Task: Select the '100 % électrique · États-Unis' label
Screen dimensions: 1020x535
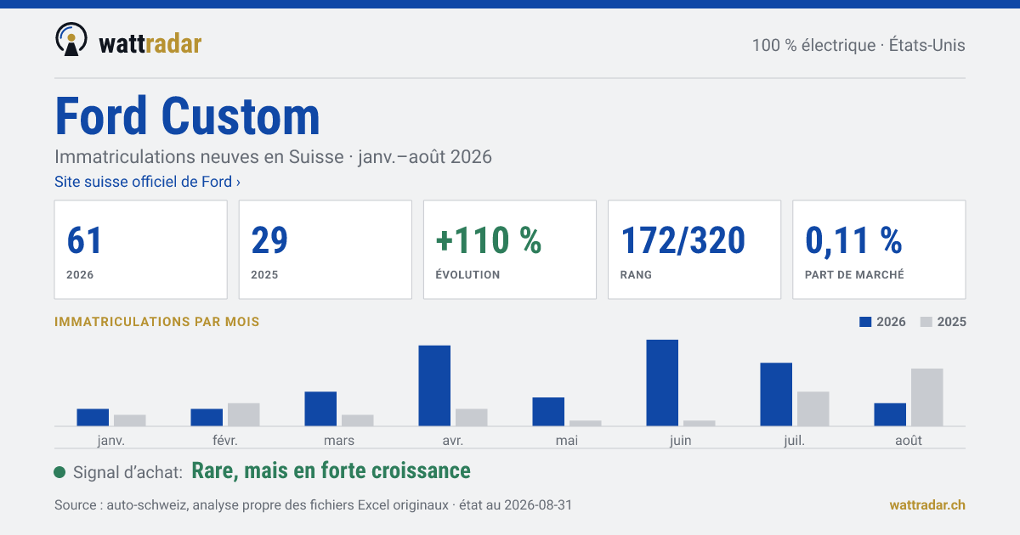Action: coord(858,45)
